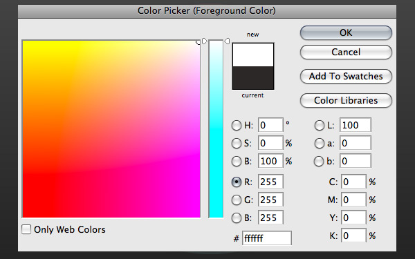Enable the Only Web Colors checkbox
This screenshot has width=415, height=259.
26,229
